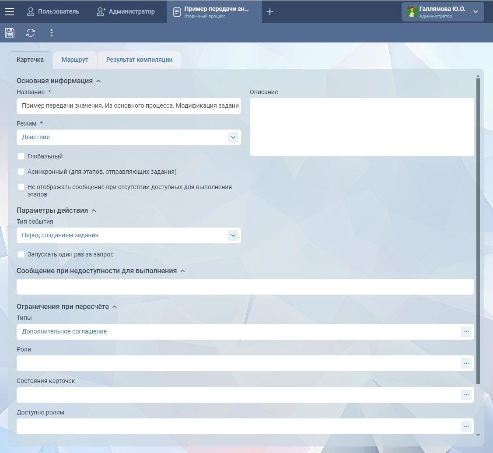
Task: Switch to the Маршрут tab
Action: 75,60
